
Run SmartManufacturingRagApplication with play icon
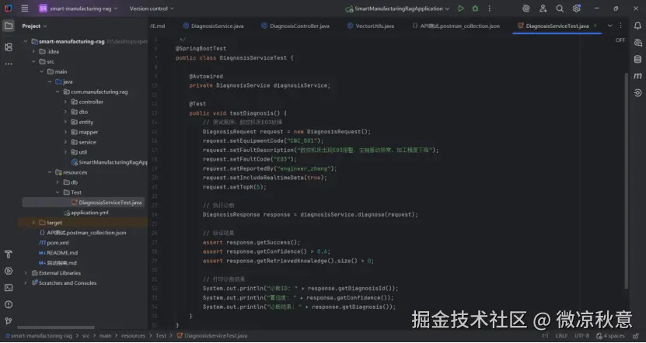pos(461,9)
